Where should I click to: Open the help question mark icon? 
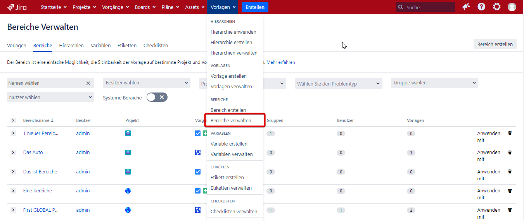click(481, 7)
